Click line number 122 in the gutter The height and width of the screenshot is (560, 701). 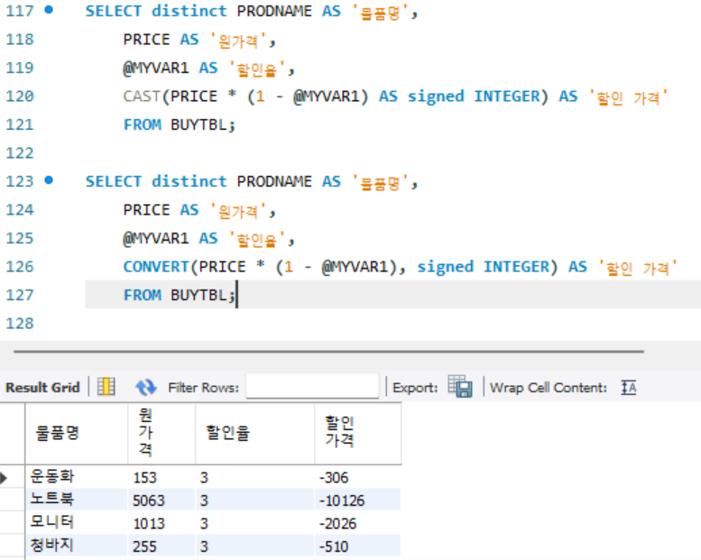click(20, 152)
